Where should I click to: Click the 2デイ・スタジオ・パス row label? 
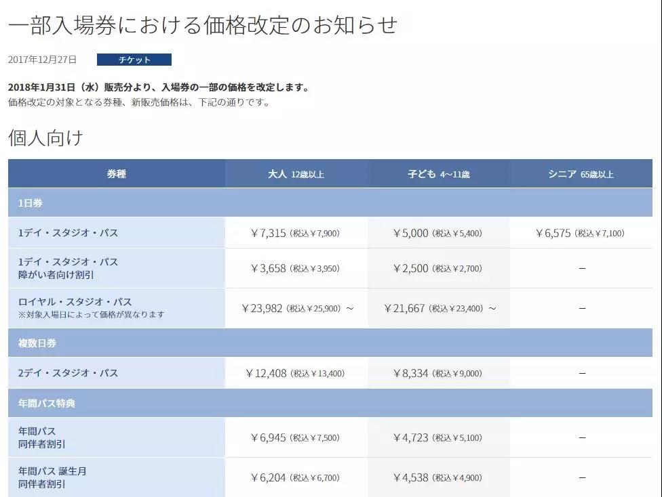click(x=68, y=373)
